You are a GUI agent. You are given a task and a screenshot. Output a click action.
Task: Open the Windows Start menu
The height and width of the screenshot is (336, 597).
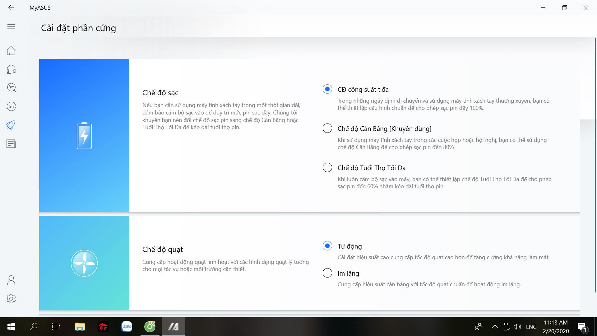[x=11, y=327]
